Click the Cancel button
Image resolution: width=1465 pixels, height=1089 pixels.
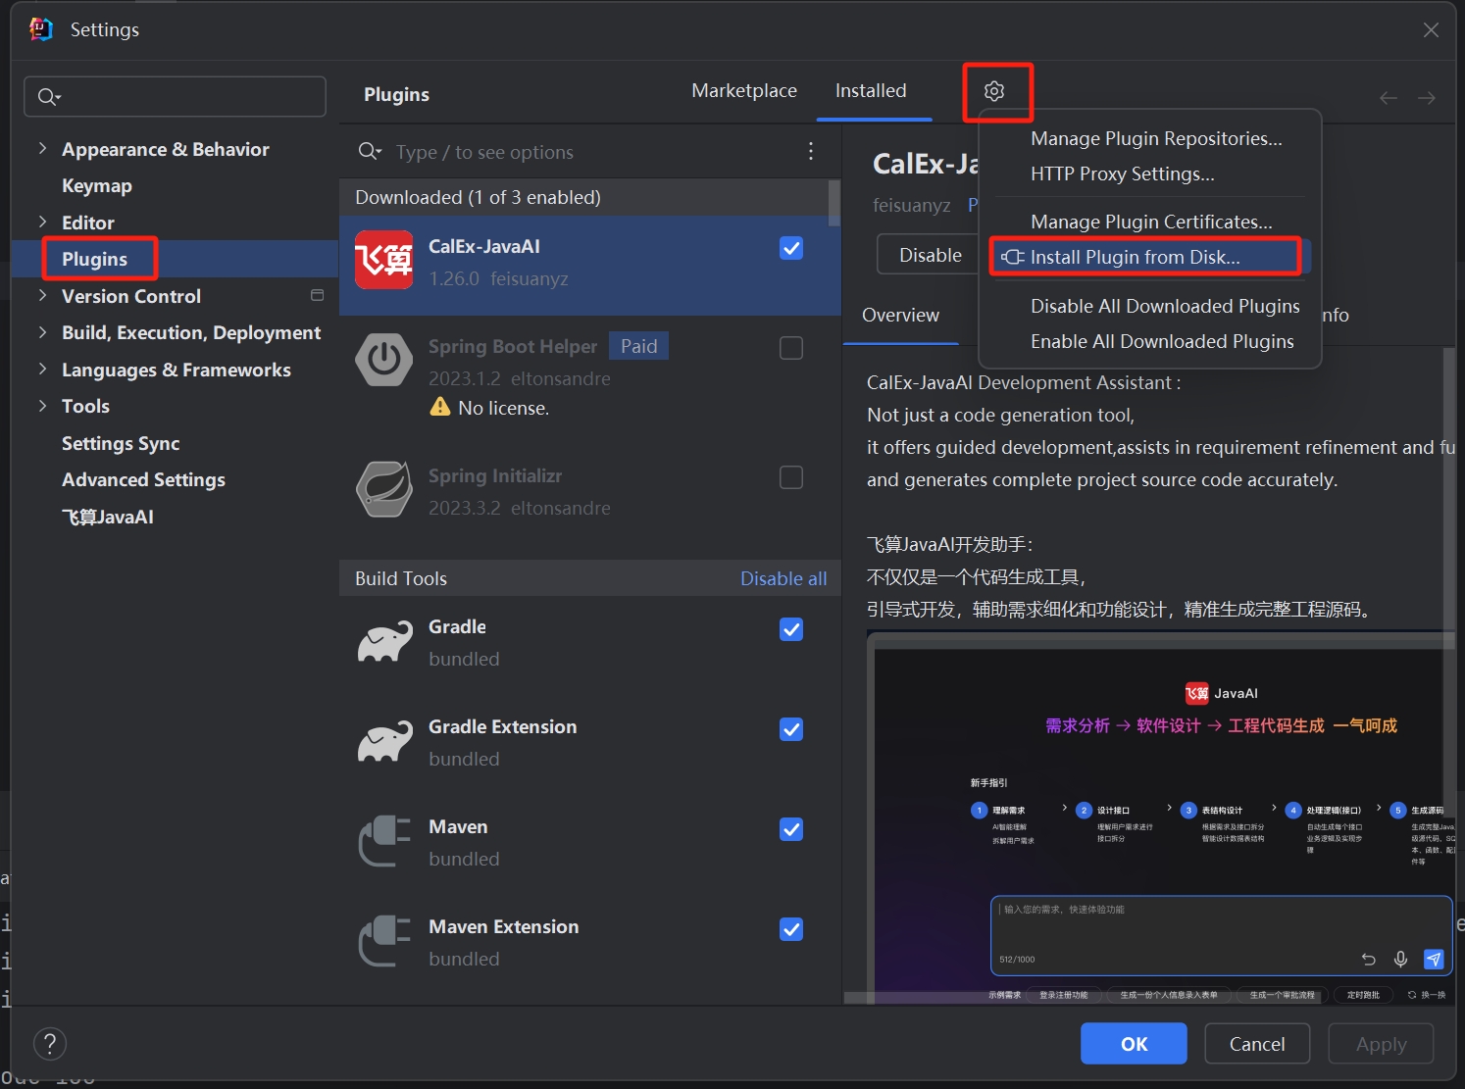(x=1257, y=1044)
